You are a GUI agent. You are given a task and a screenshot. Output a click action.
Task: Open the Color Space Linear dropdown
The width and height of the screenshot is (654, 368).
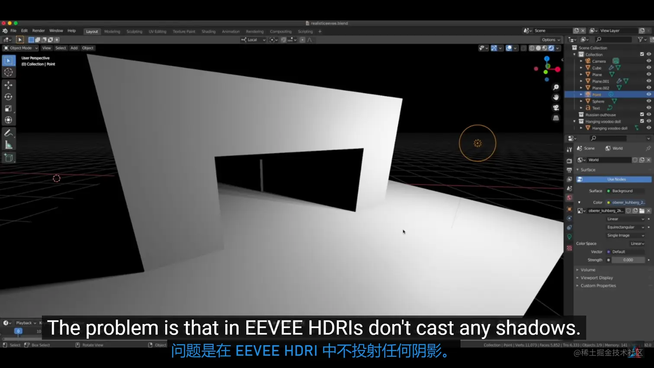click(637, 243)
